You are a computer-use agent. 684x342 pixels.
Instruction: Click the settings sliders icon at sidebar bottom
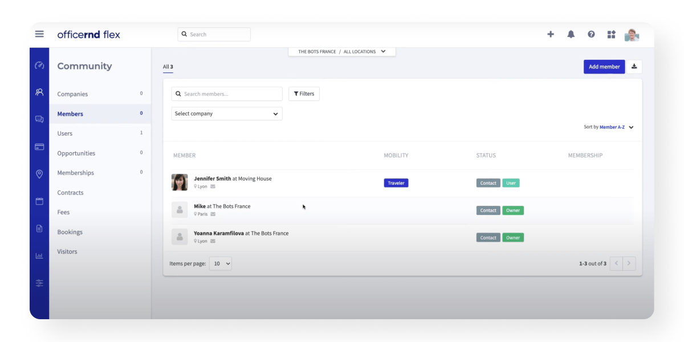[x=39, y=283]
